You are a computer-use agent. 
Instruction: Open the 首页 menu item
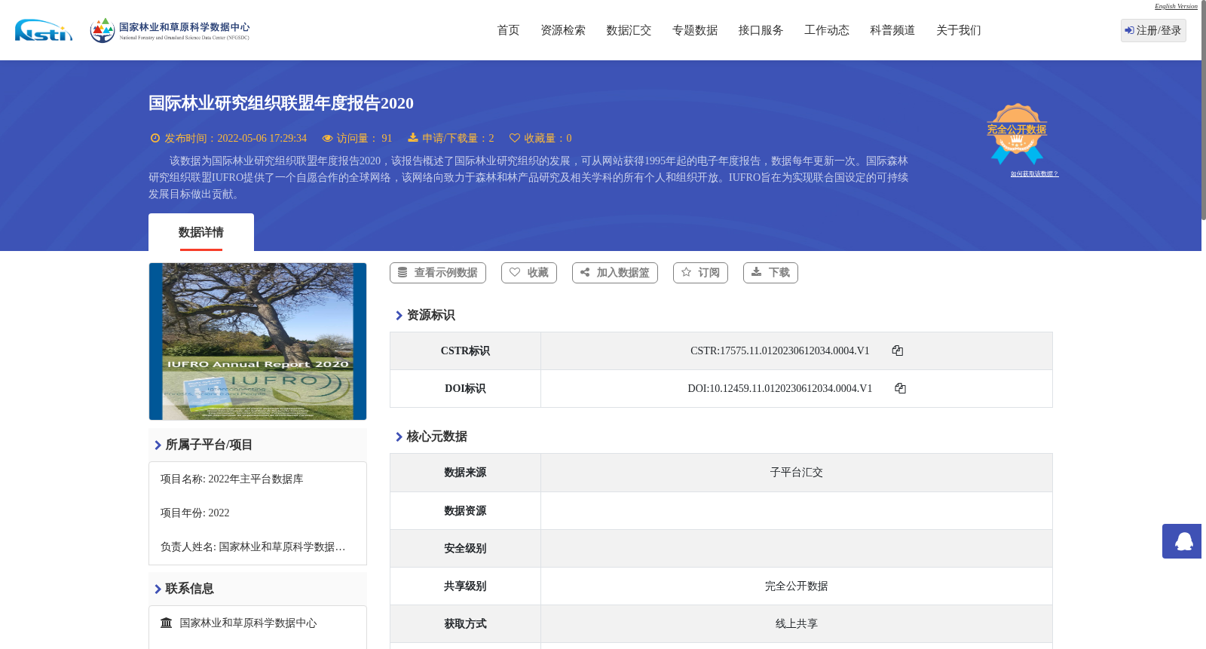(x=508, y=30)
